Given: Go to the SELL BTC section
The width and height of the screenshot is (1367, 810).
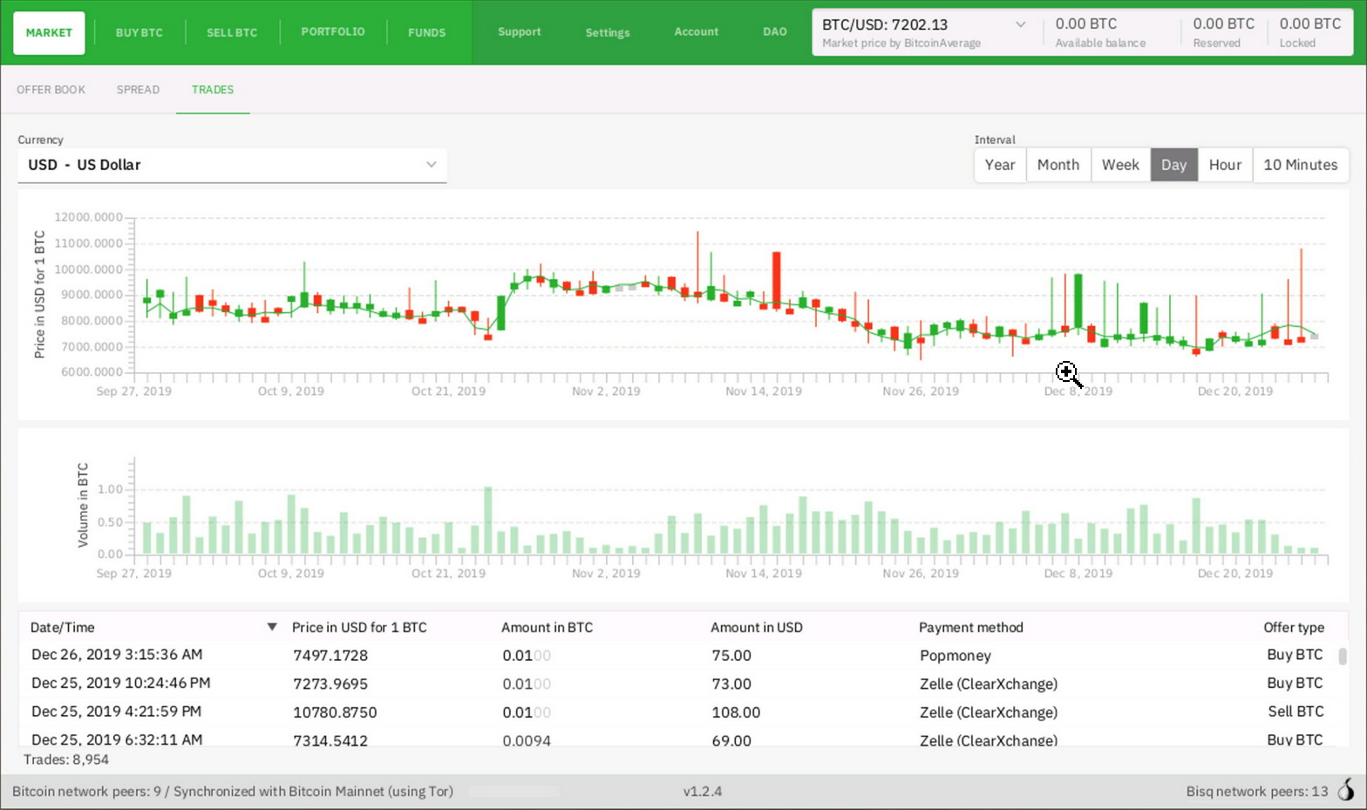Looking at the screenshot, I should (232, 33).
